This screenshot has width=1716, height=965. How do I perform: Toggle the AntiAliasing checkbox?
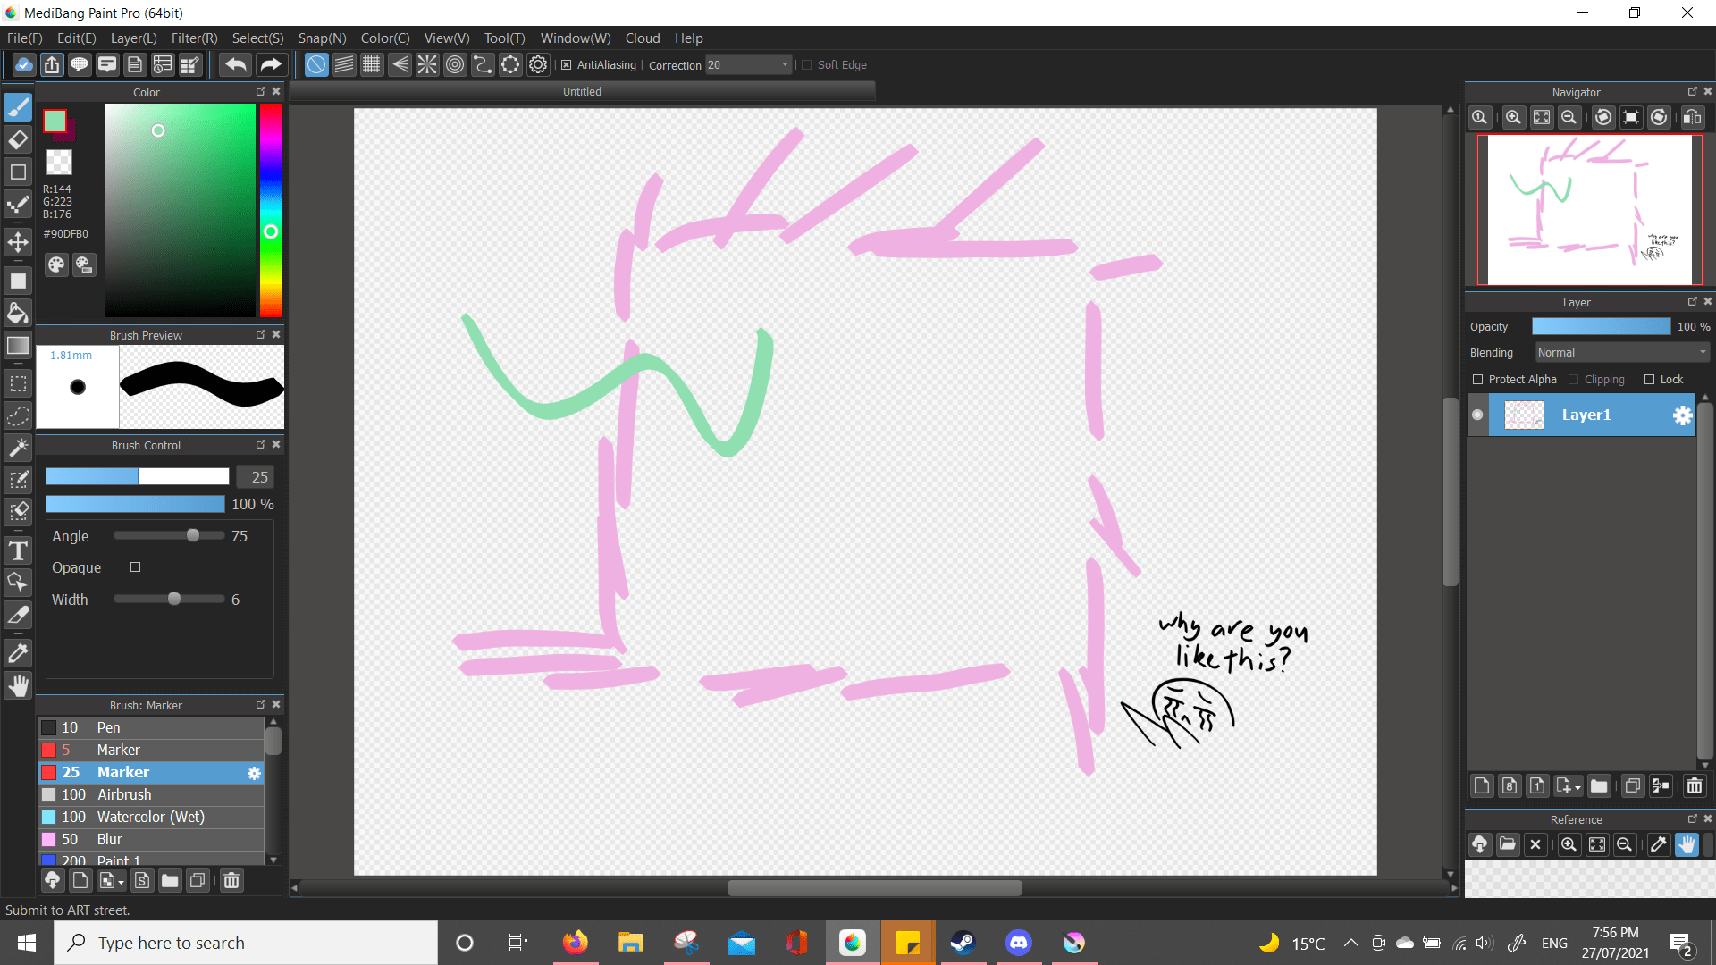pos(567,64)
